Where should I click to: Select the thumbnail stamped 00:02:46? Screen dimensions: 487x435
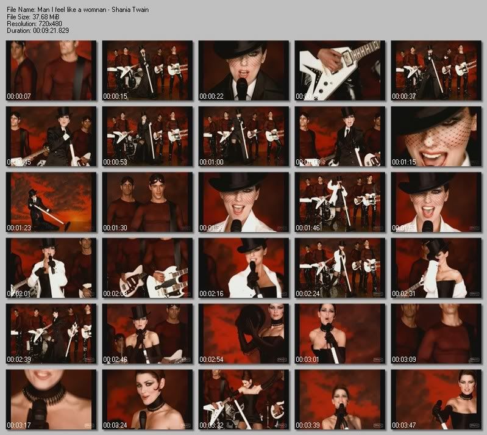pyautogui.click(x=148, y=334)
